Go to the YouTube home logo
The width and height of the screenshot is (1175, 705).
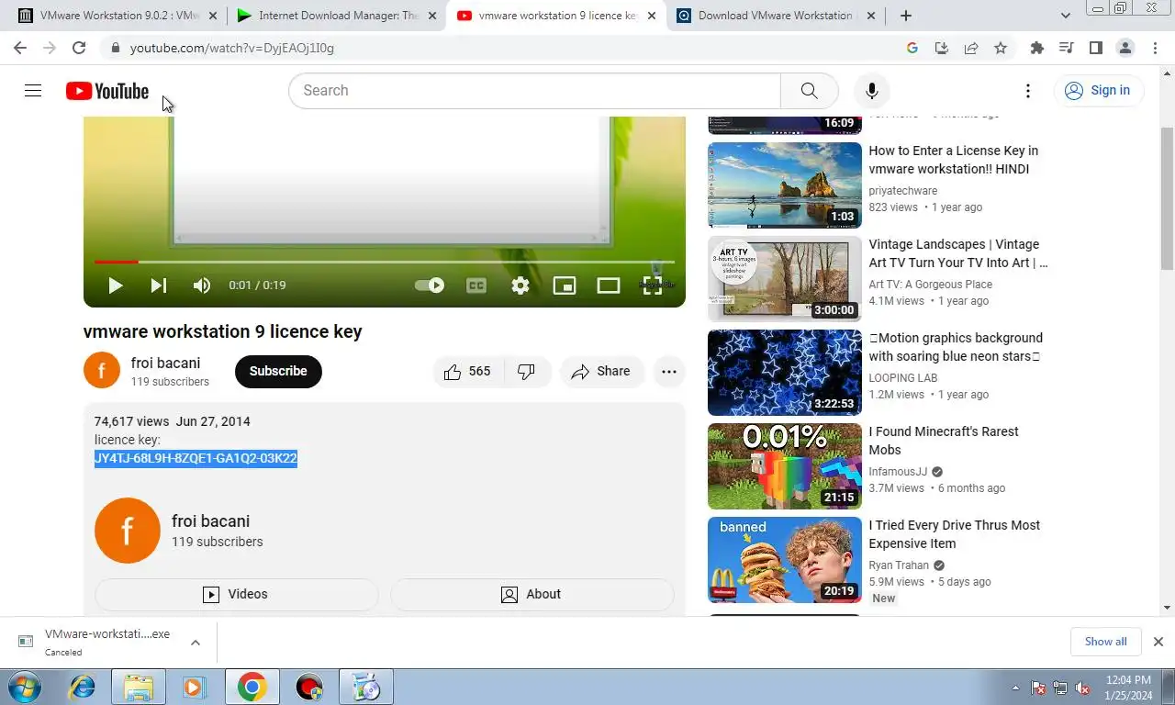pos(107,91)
